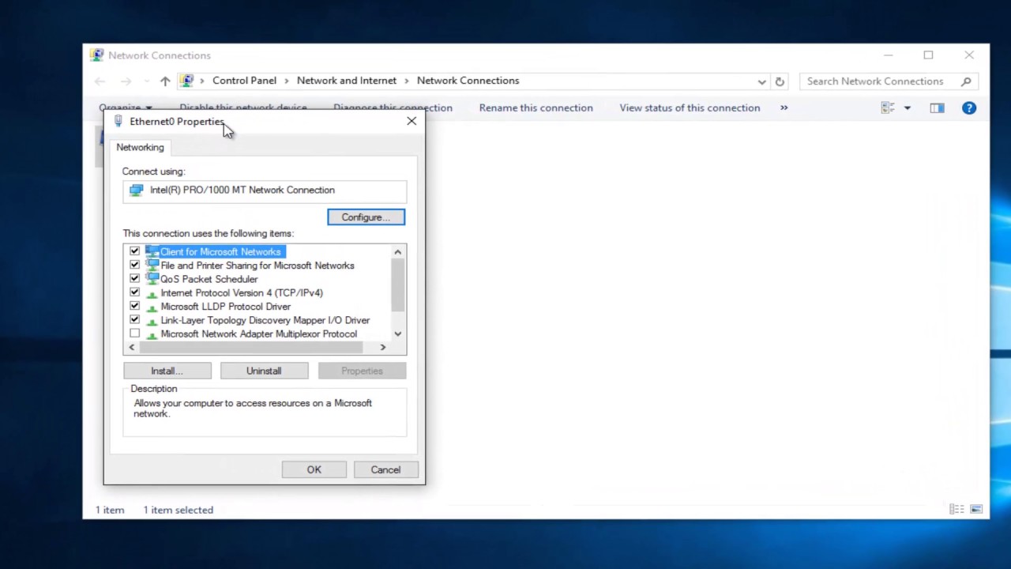Viewport: 1011px width, 569px height.
Task: Open the view options dropdown arrow
Action: click(x=907, y=107)
